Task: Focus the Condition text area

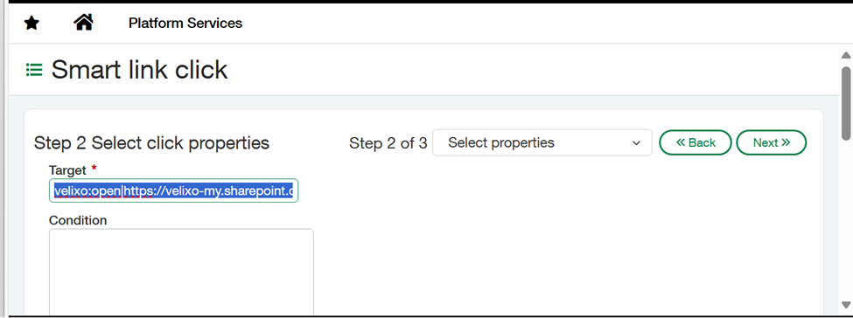Action: click(x=181, y=271)
